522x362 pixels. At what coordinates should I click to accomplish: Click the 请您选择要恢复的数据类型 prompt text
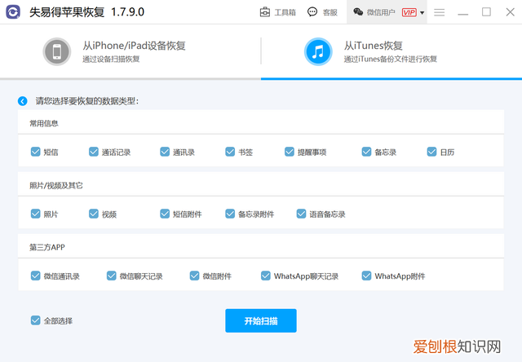tap(87, 101)
